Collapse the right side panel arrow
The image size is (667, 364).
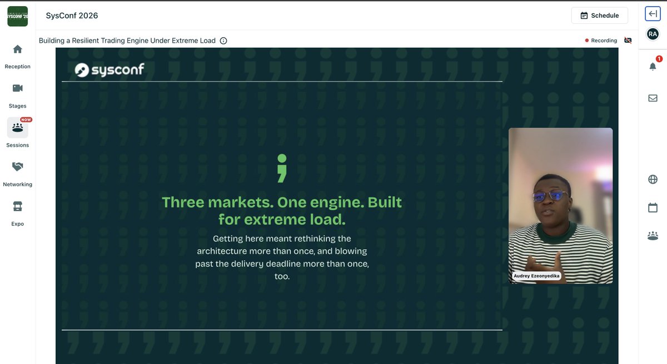[653, 14]
